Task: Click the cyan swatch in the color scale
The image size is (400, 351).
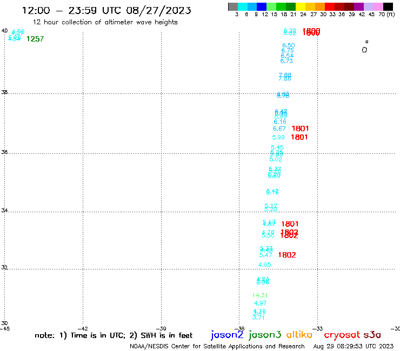Action: tap(242, 6)
